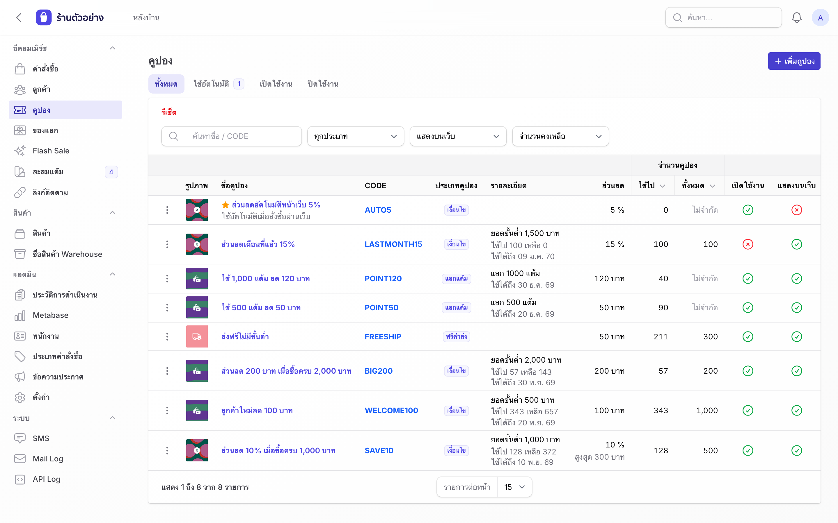Click the back arrow icon in header

click(19, 18)
